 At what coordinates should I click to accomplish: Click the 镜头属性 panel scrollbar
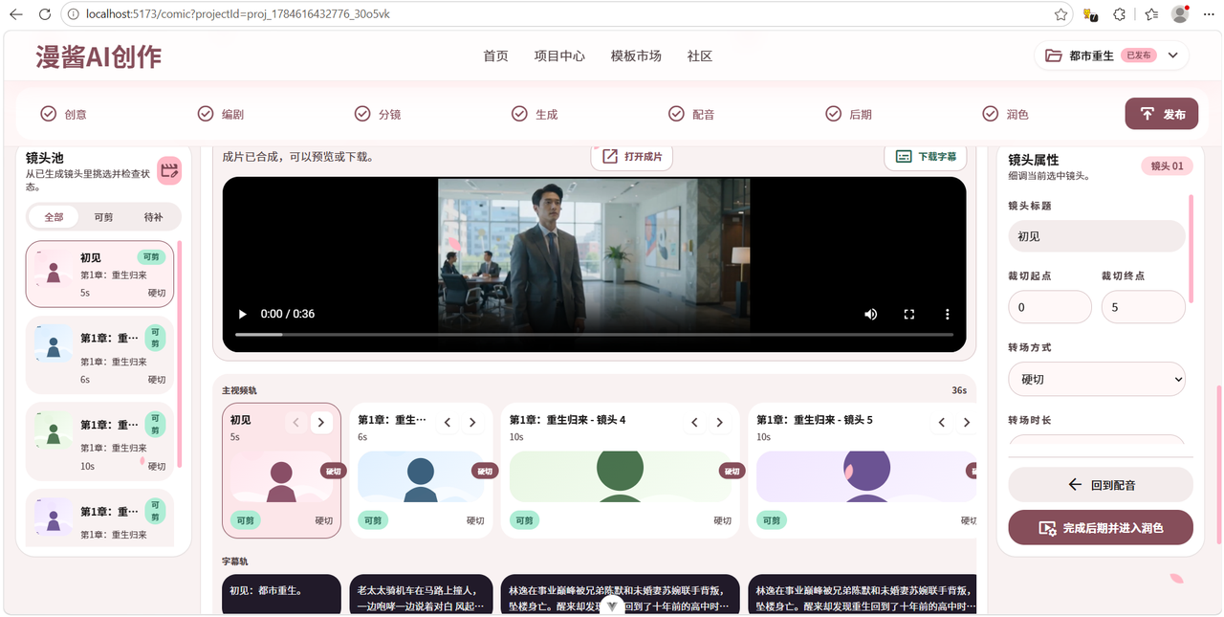[1191, 249]
